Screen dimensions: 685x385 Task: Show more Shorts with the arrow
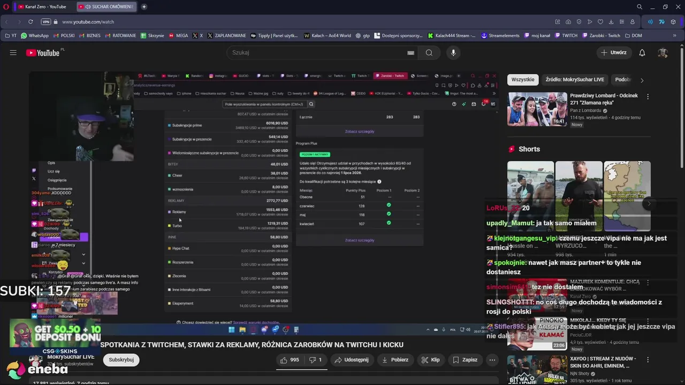[649, 204]
